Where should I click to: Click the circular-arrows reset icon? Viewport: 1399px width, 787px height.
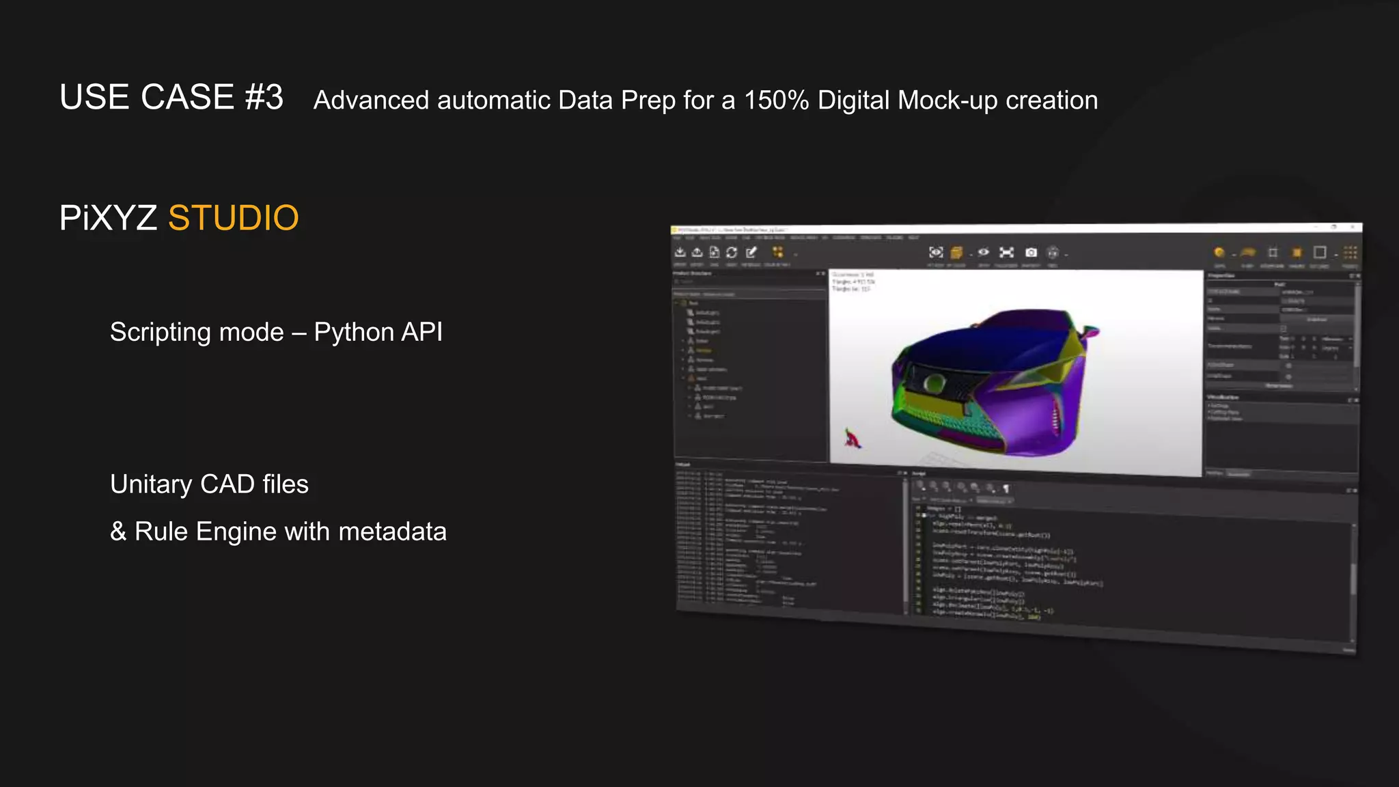click(x=732, y=253)
